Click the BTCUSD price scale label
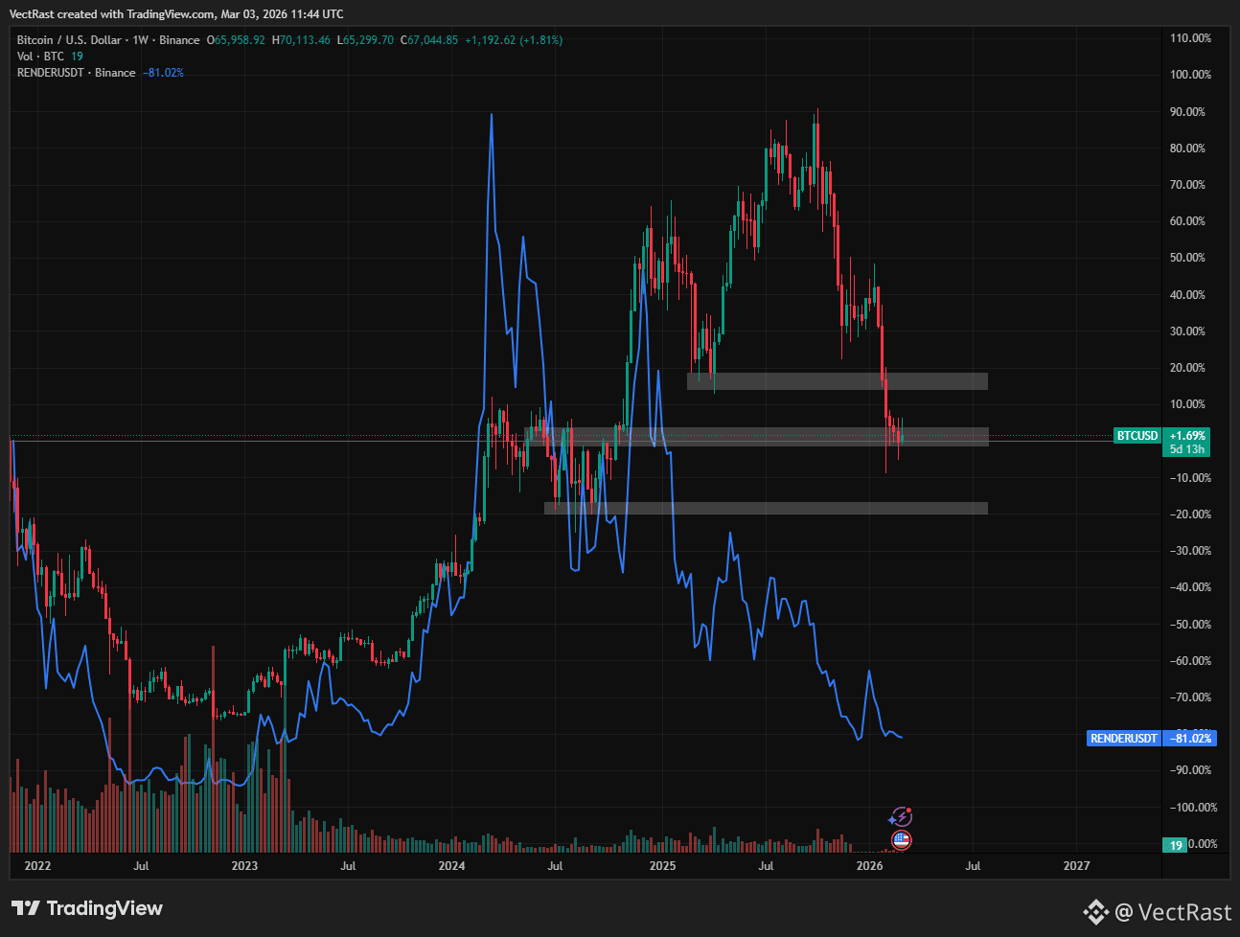 point(1137,436)
